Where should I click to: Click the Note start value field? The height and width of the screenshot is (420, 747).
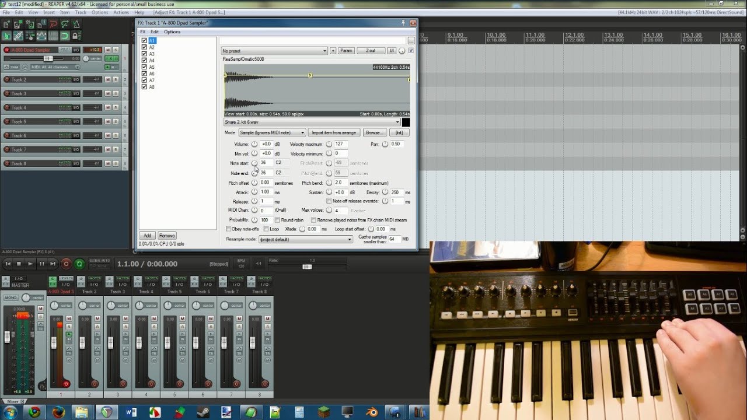[x=266, y=163]
